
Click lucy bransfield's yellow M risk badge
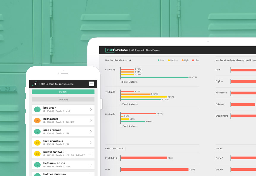(x=37, y=143)
